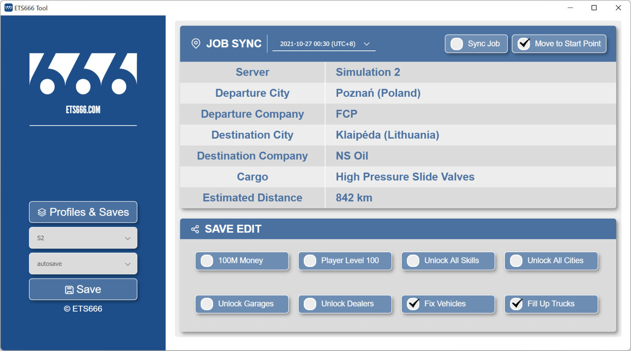
Task: Click the checkmark icon inside Move to Start Point
Action: pos(523,43)
